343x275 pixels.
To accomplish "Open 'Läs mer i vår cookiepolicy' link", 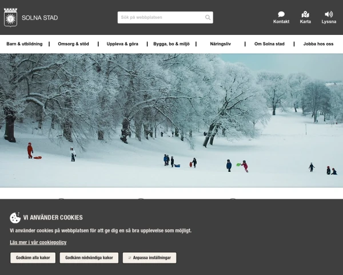I will pos(38,242).
